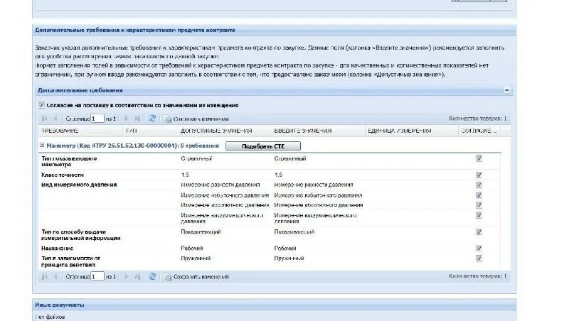Go to first page in top pager

click(45, 119)
